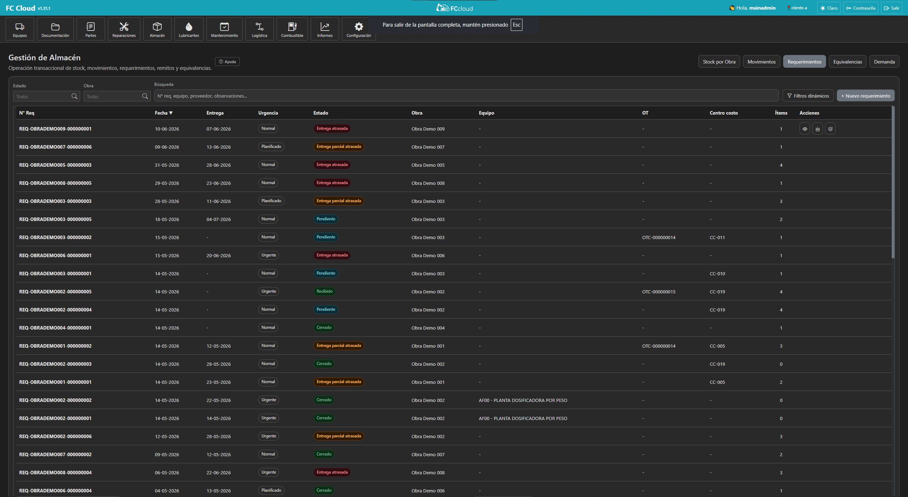Open the Equipos truck module

[x=20, y=29]
